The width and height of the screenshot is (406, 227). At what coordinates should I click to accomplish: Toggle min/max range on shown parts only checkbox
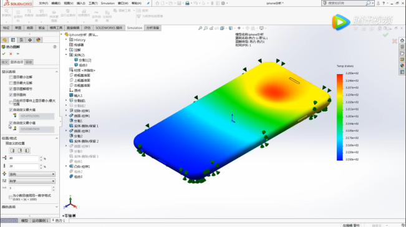[11, 102]
